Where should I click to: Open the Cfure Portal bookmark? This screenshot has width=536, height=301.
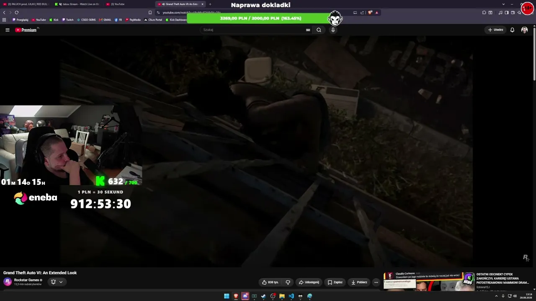[x=153, y=20]
